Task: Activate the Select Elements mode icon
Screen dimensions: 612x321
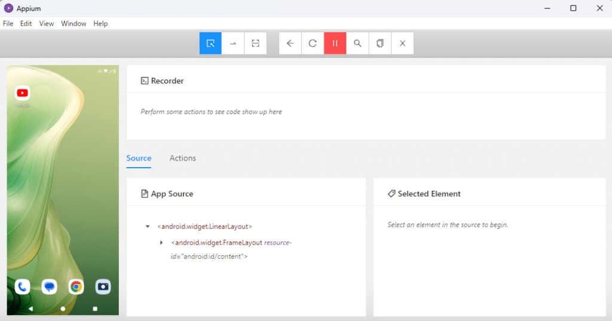Action: click(210, 44)
